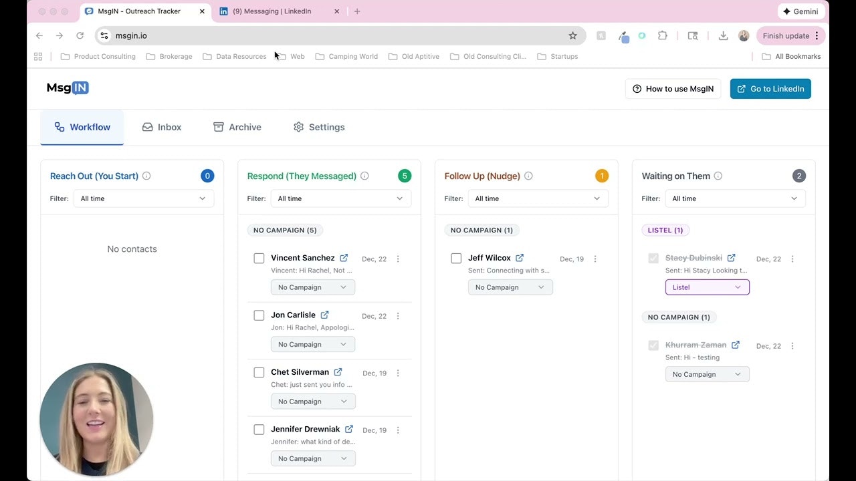Open campaign dropdown for Vincent Sanchez
The height and width of the screenshot is (481, 856).
tap(313, 287)
